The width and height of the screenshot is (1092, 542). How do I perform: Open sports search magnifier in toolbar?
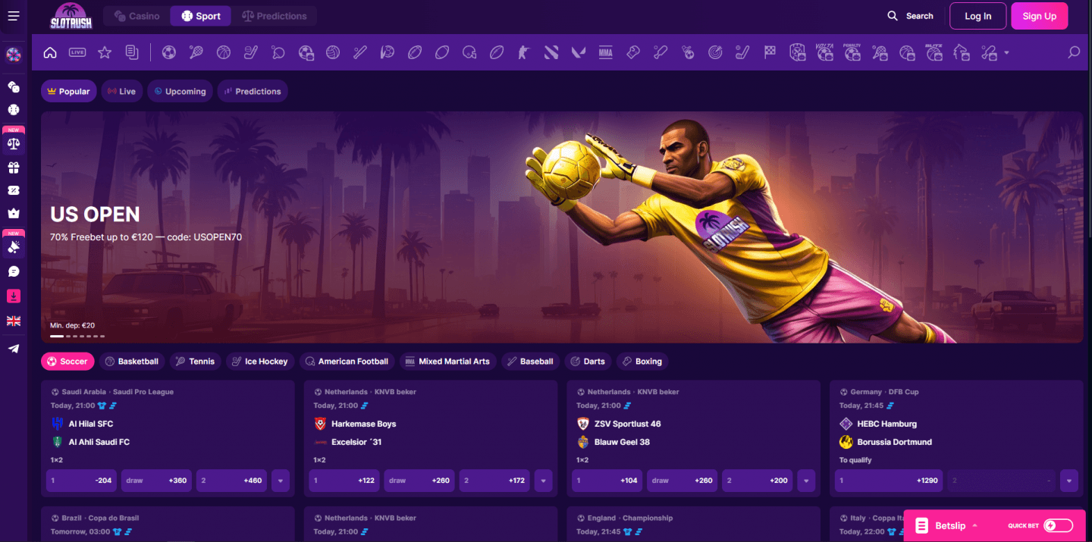tap(1074, 52)
